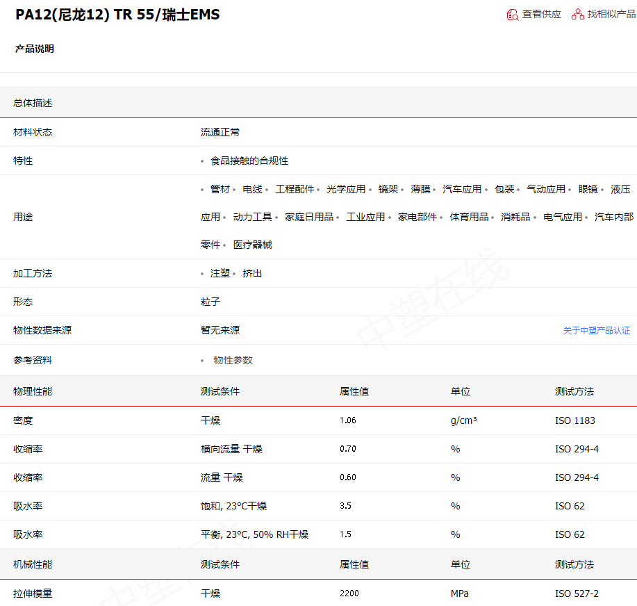The image size is (637, 606).
Task: Click the 注塑 processing method entry
Action: 219,273
